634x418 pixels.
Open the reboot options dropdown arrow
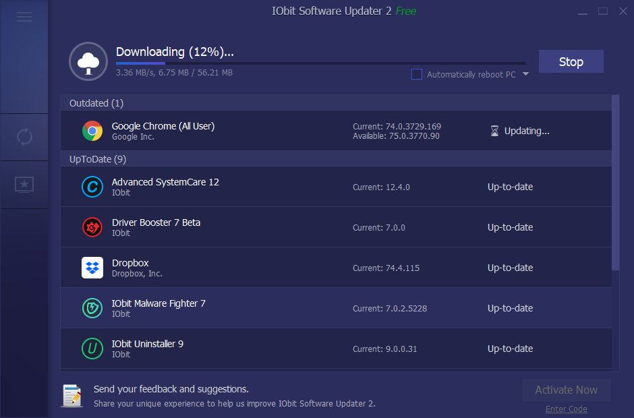pyautogui.click(x=525, y=74)
